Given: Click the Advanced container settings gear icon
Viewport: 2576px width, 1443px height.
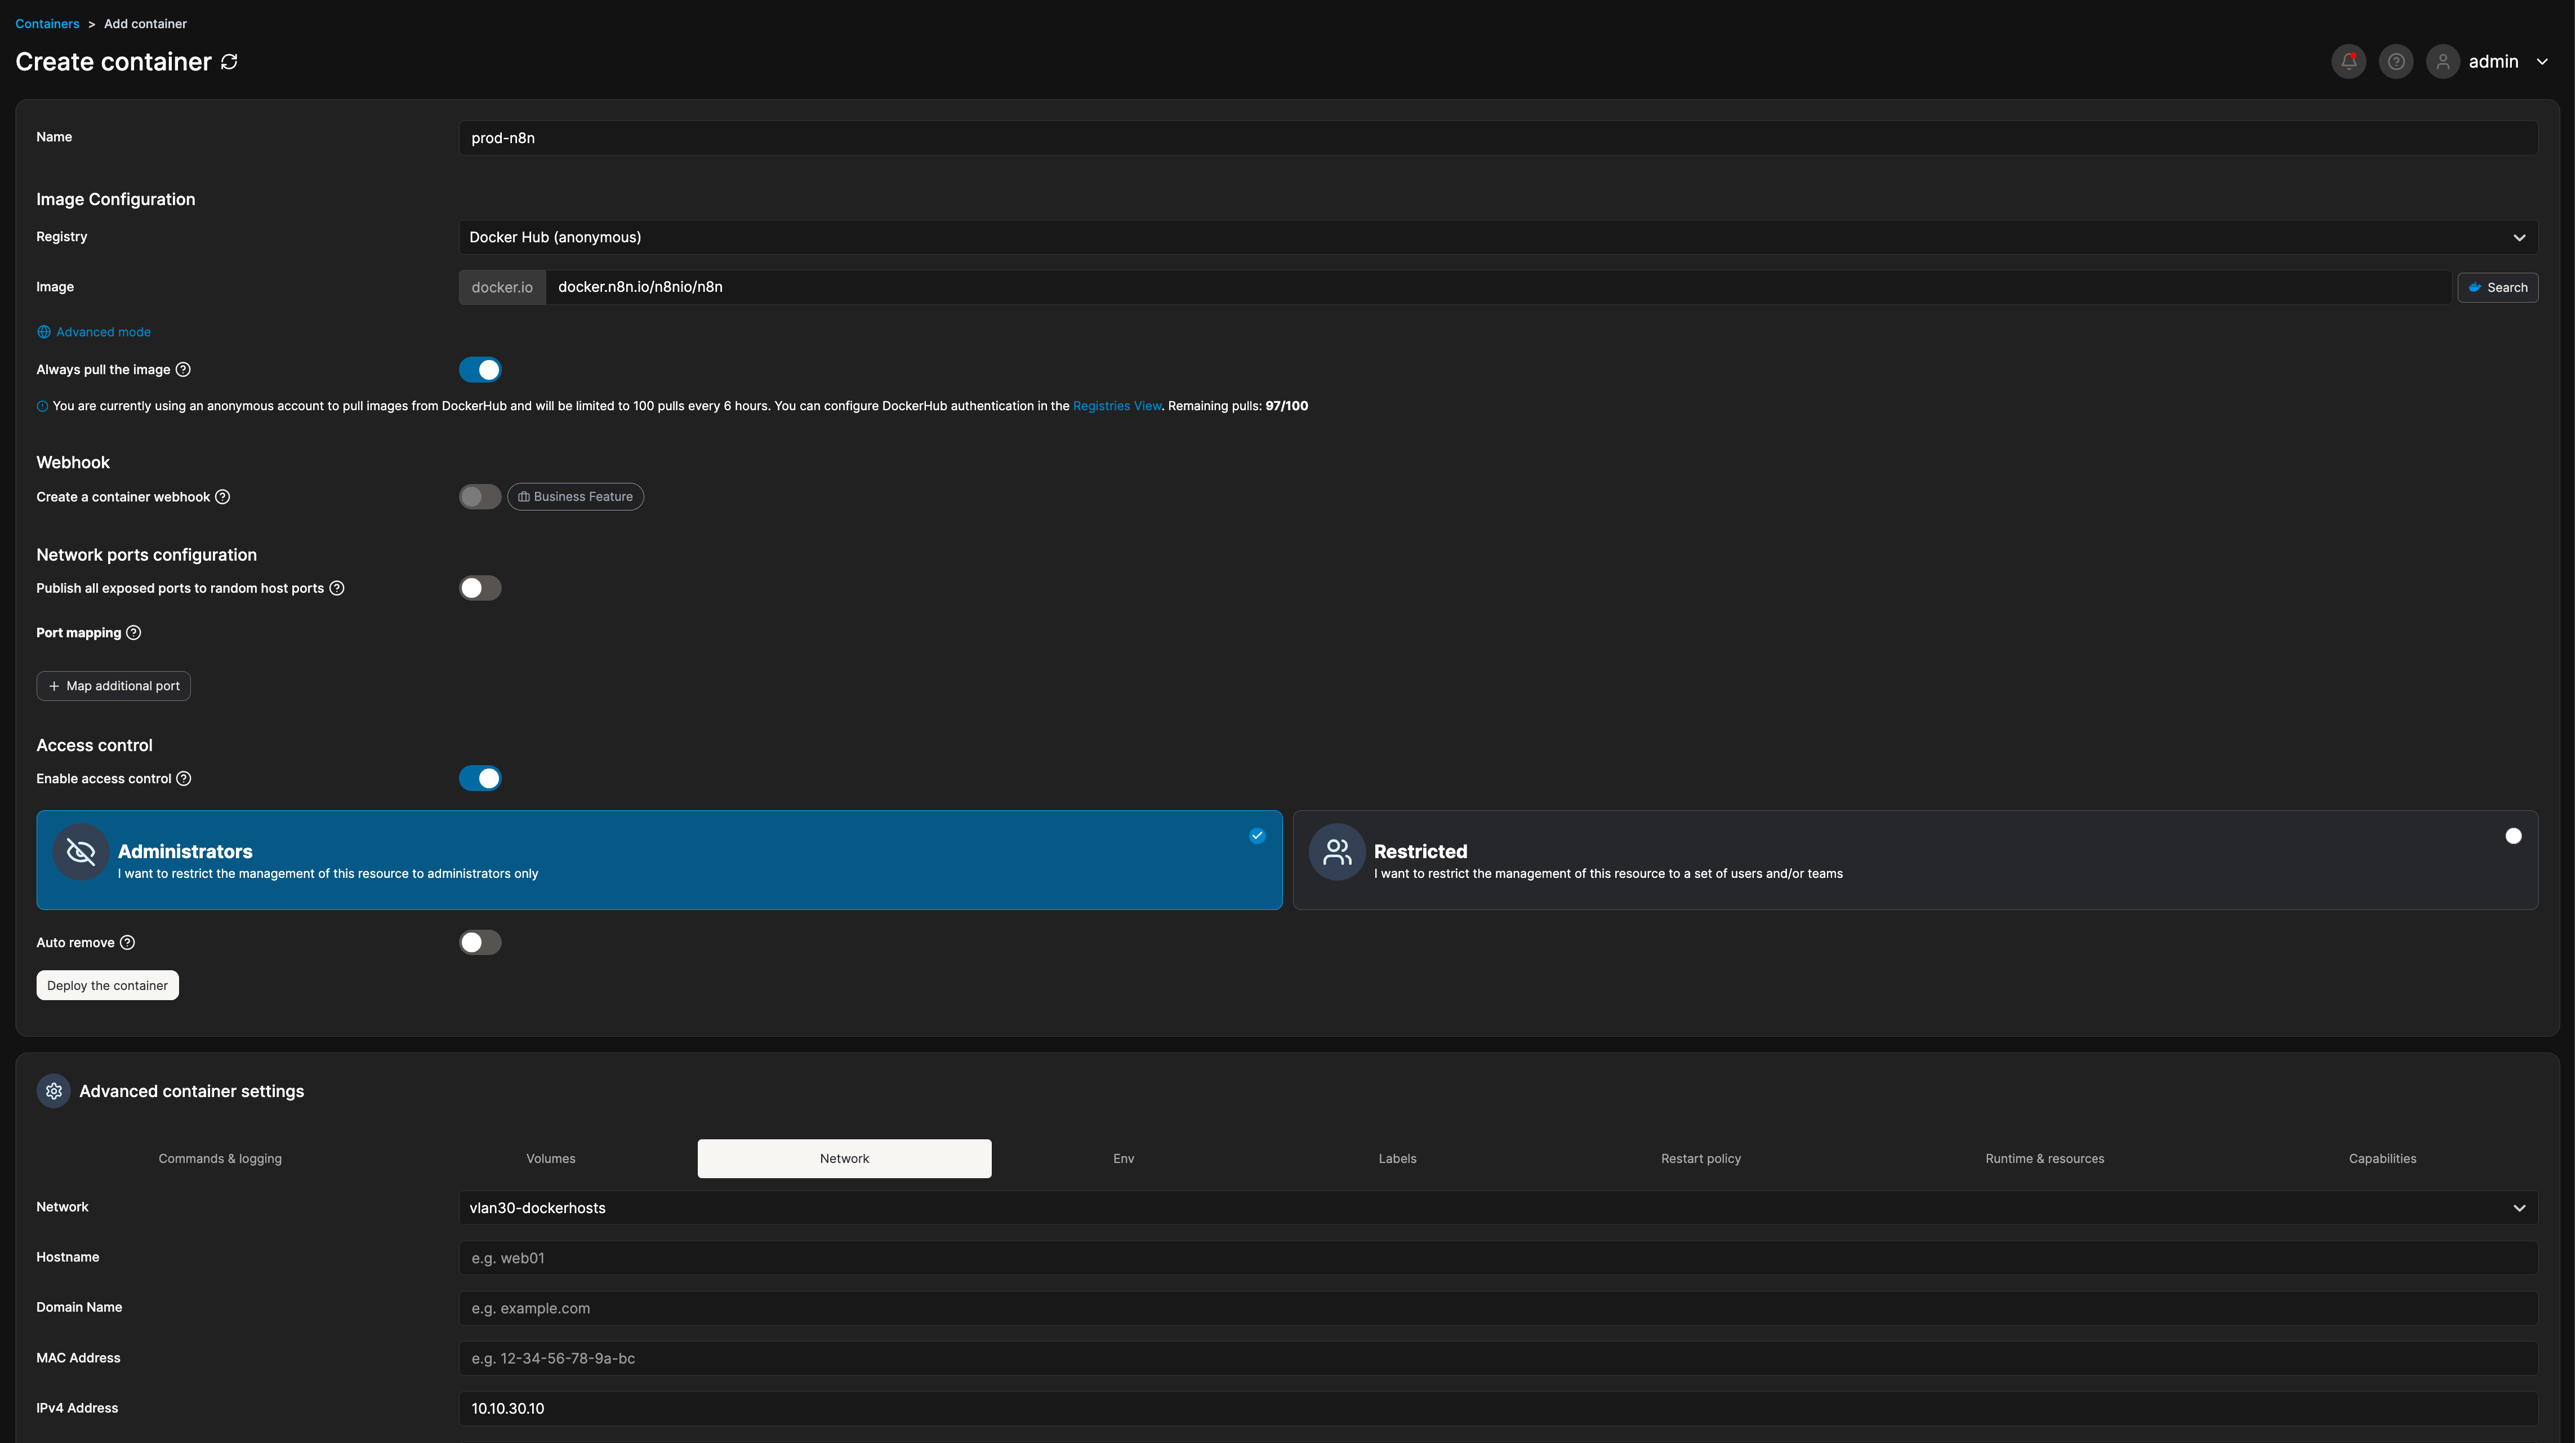Looking at the screenshot, I should pos(54,1091).
